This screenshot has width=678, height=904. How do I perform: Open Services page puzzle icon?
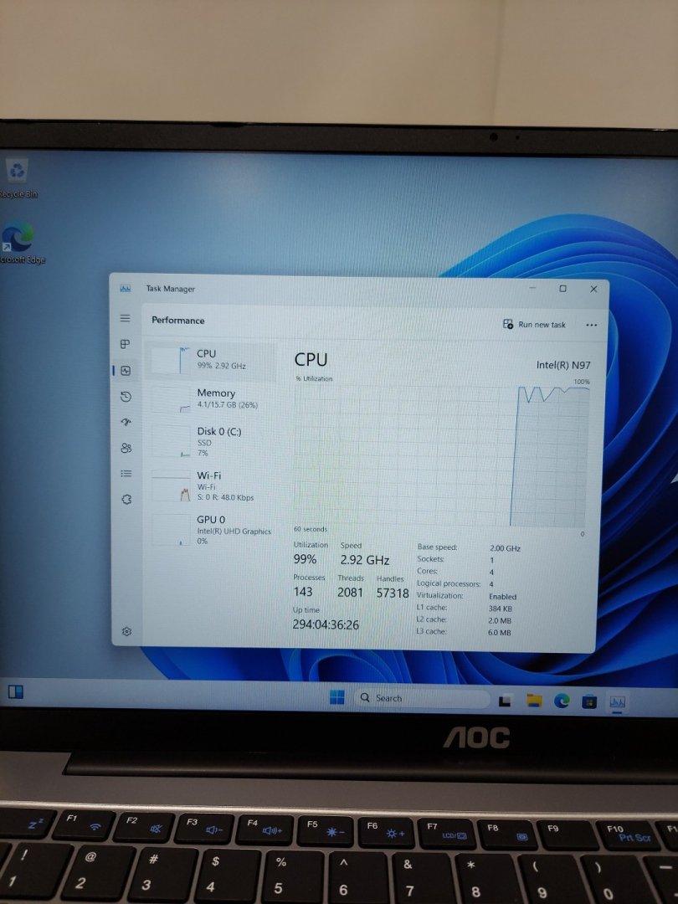pos(126,499)
